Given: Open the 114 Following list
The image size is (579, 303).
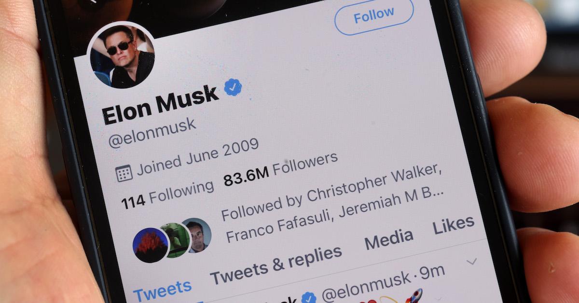Looking at the screenshot, I should point(167,193).
